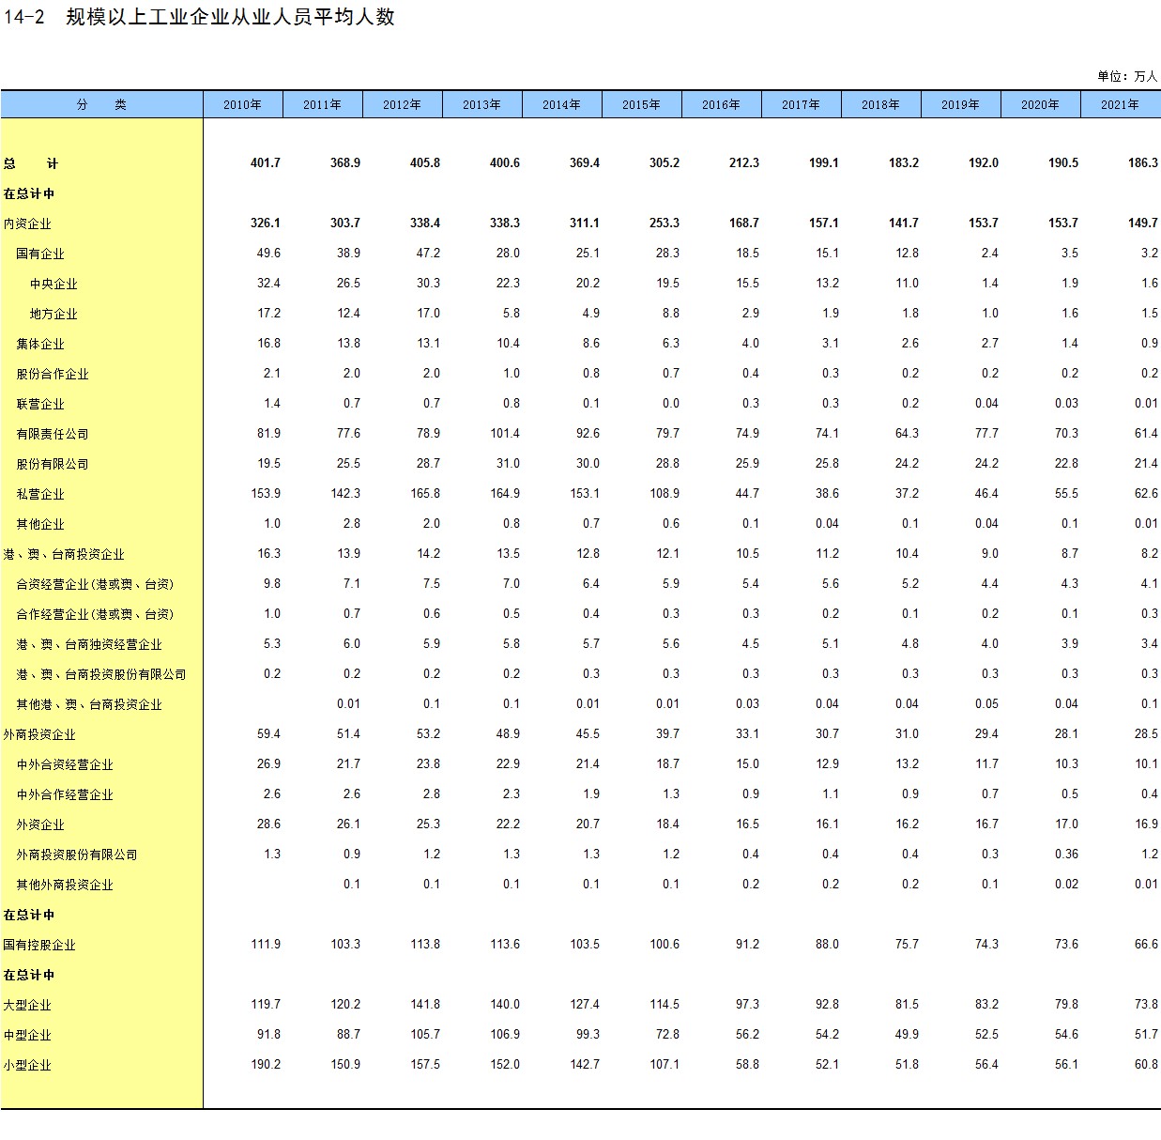Select the 外商投资企业 row label

tap(39, 734)
